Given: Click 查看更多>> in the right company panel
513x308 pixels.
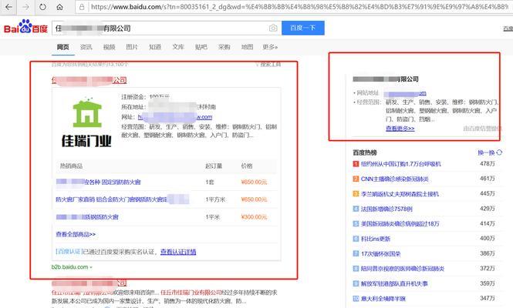Looking at the screenshot, I should [400, 129].
